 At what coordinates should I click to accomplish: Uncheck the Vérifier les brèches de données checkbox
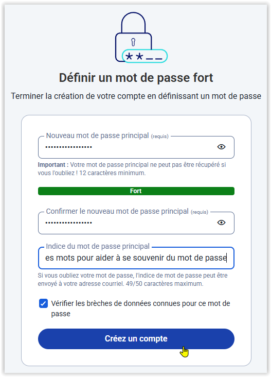(43, 303)
